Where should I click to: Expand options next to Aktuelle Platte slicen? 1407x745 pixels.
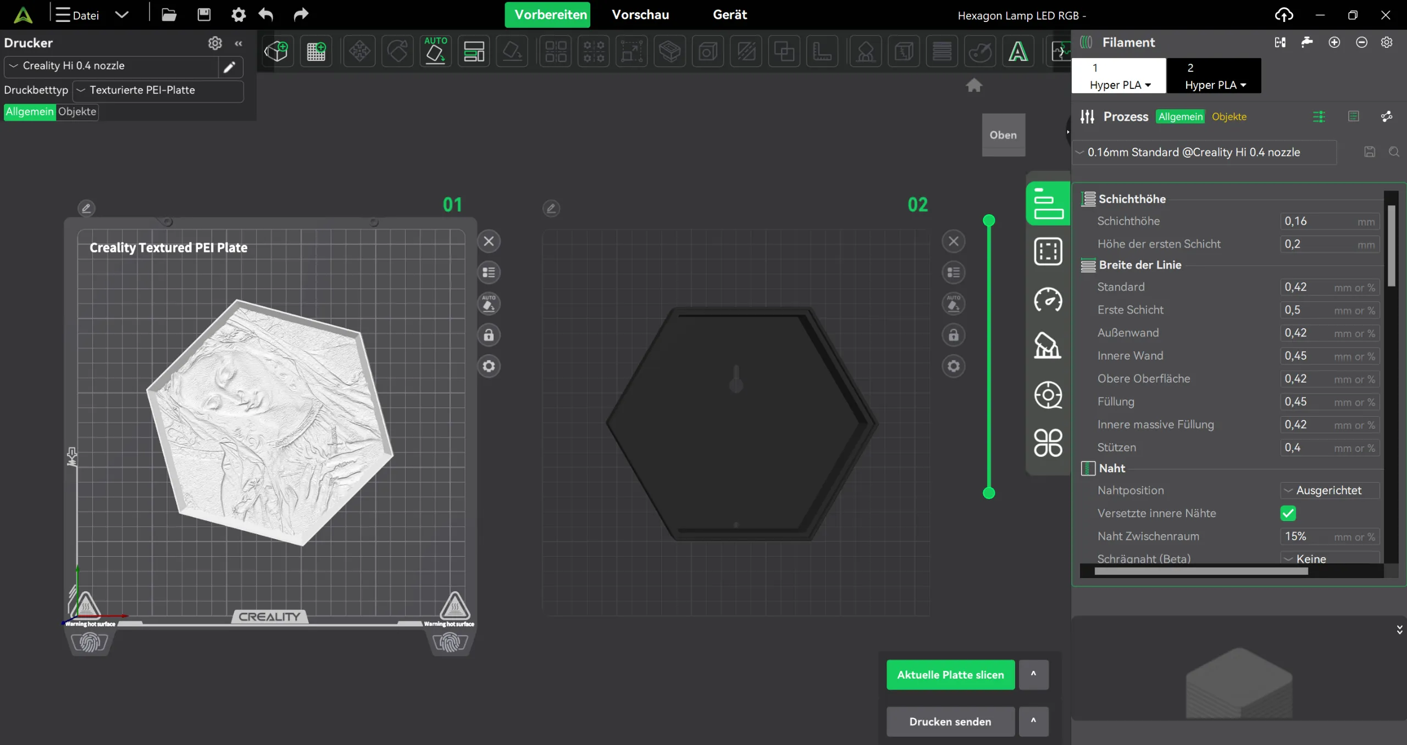(1033, 675)
